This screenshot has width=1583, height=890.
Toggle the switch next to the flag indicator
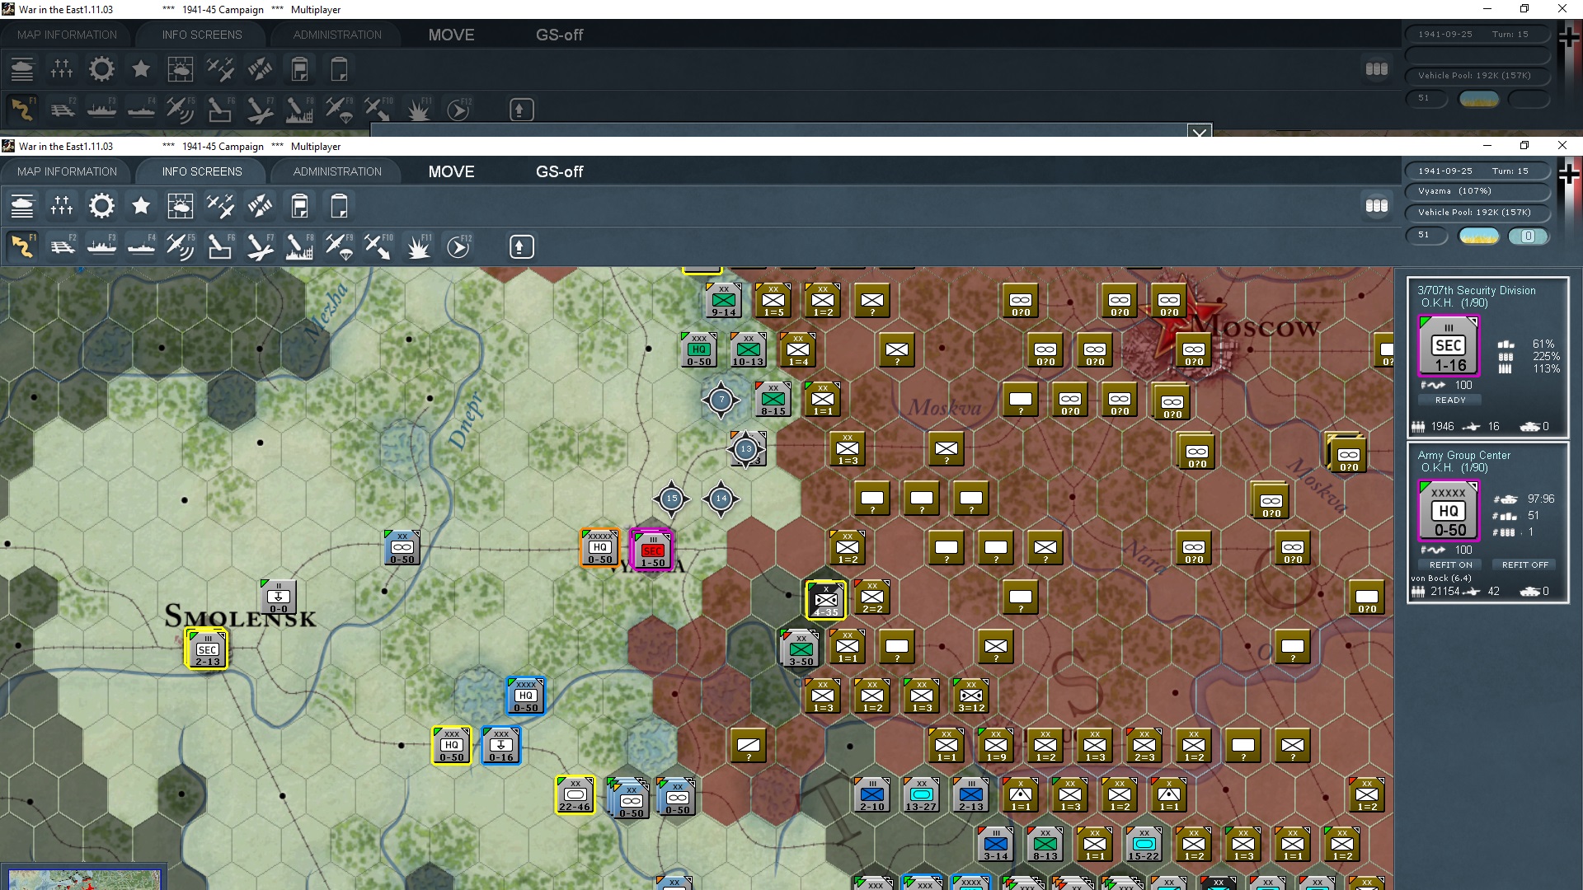coord(1529,237)
